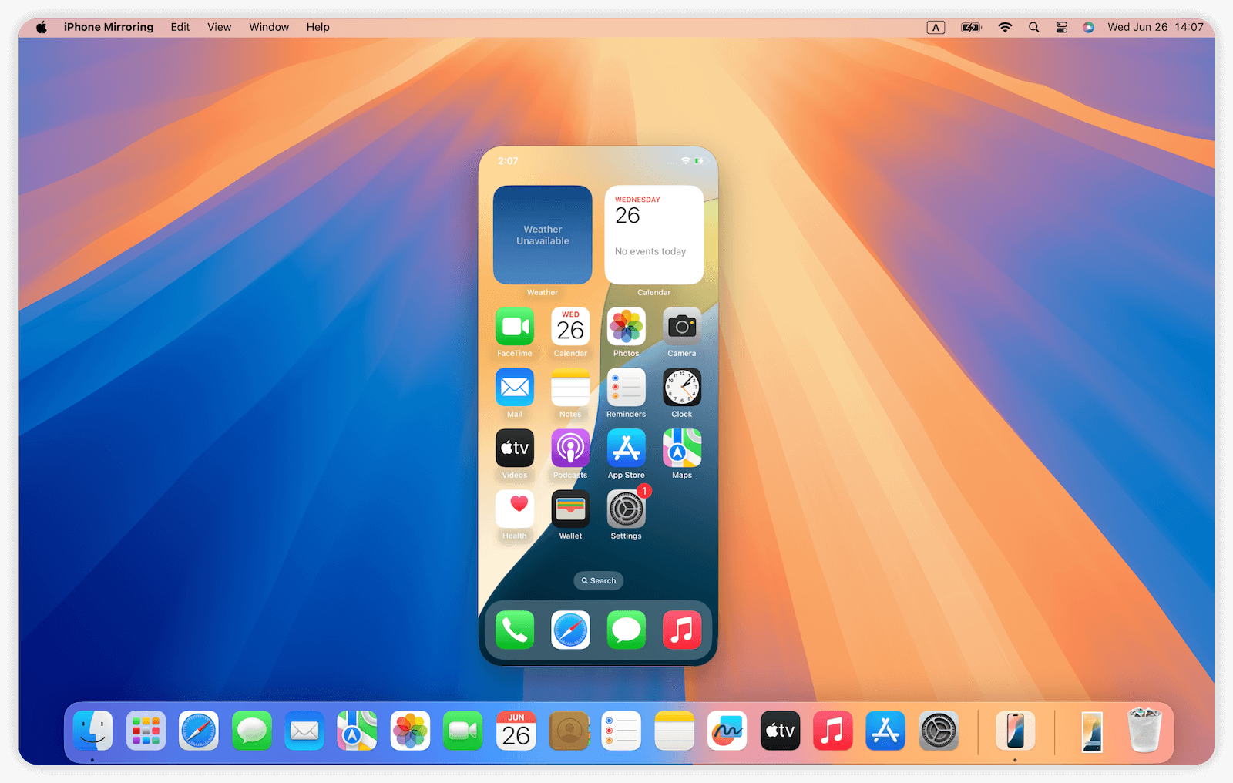Open Trash from the Mac Dock
The width and height of the screenshot is (1233, 783).
pos(1144,731)
